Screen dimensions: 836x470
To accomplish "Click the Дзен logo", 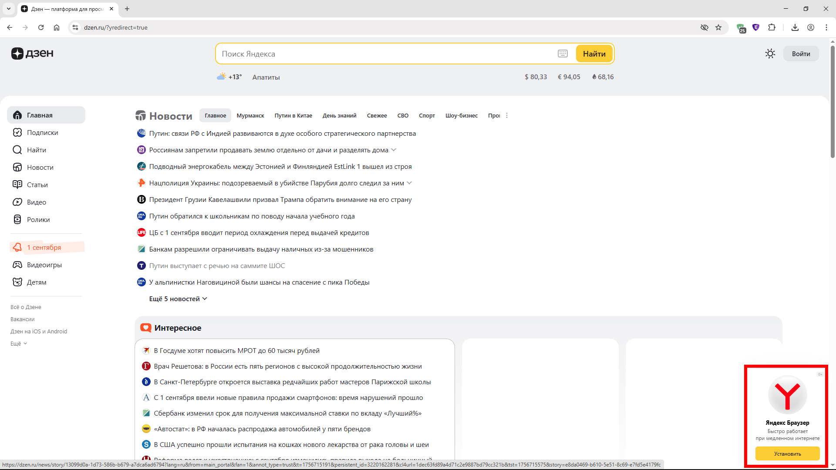I will (x=32, y=53).
